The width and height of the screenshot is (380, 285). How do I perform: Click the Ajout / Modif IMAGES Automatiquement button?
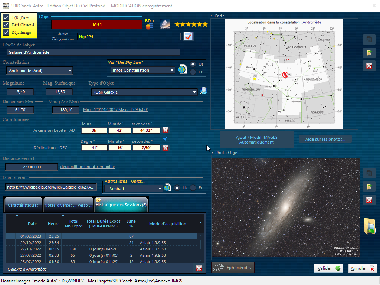(257, 140)
